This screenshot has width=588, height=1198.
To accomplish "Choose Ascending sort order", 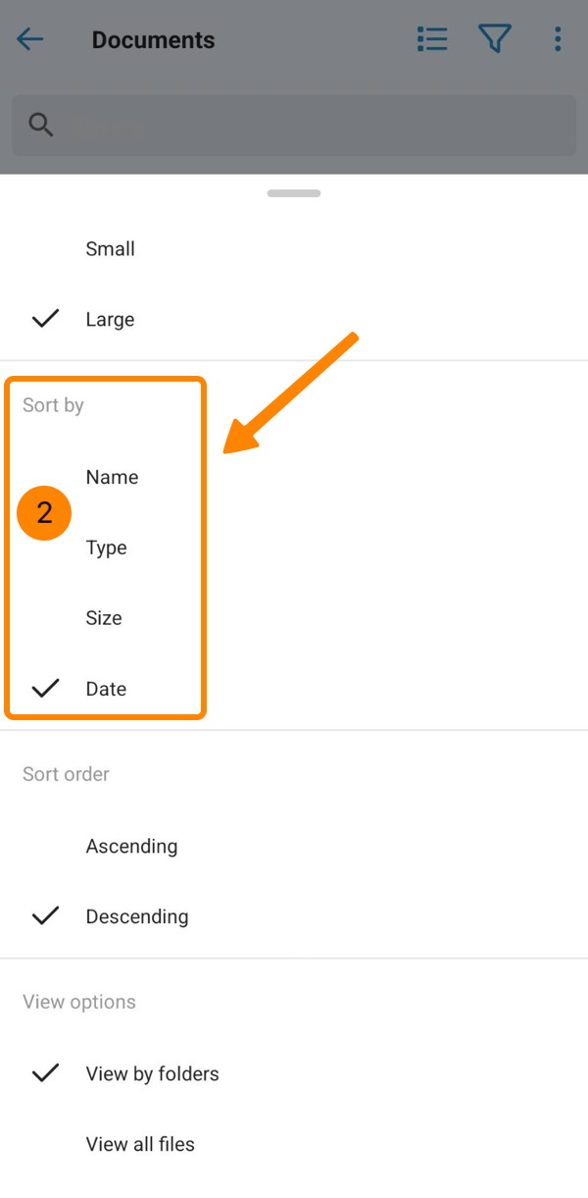I will click(131, 847).
